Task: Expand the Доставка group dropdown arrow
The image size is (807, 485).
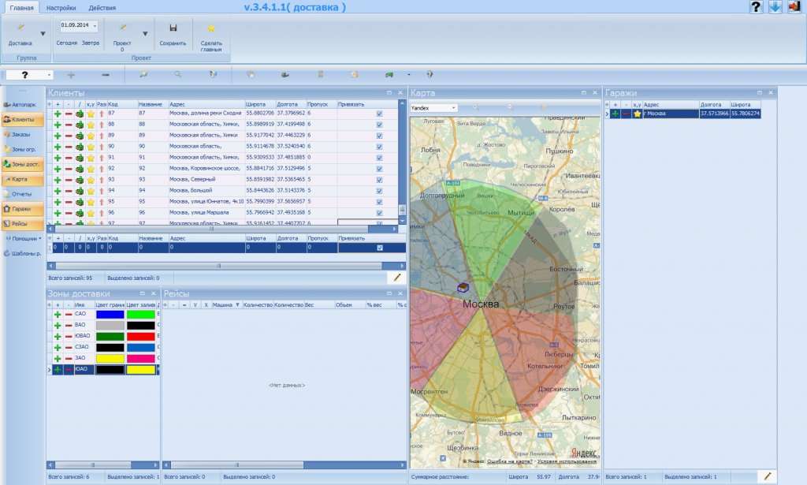Action: [43, 34]
